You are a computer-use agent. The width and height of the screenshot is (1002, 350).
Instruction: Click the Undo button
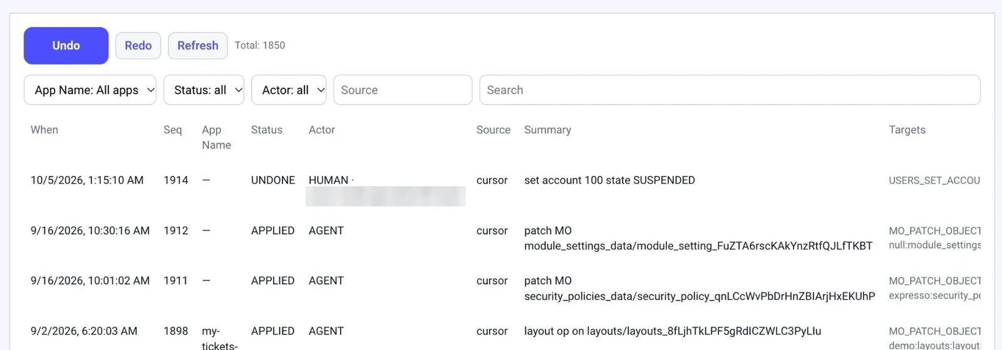66,46
